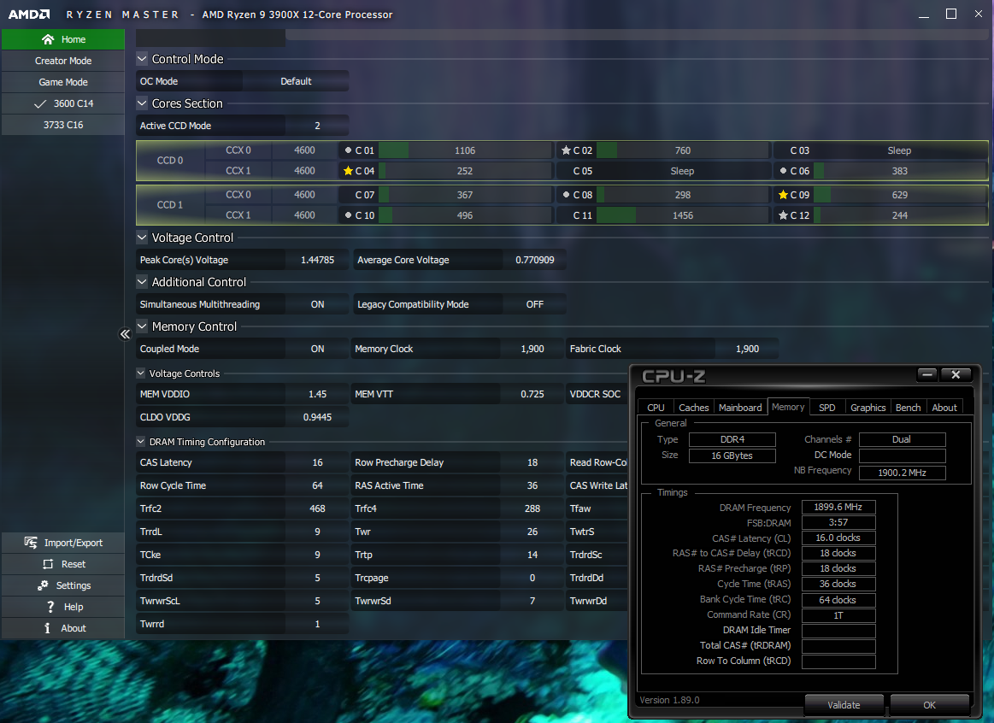
Task: Close the CPU-Z window
Action: coord(956,374)
